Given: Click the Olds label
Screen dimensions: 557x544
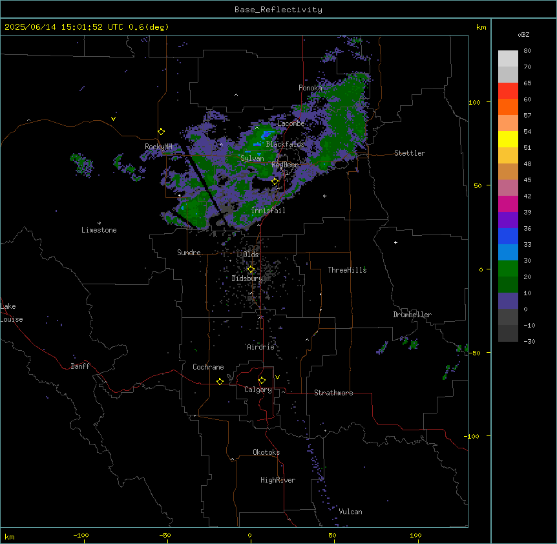Looking at the screenshot, I should pos(251,255).
